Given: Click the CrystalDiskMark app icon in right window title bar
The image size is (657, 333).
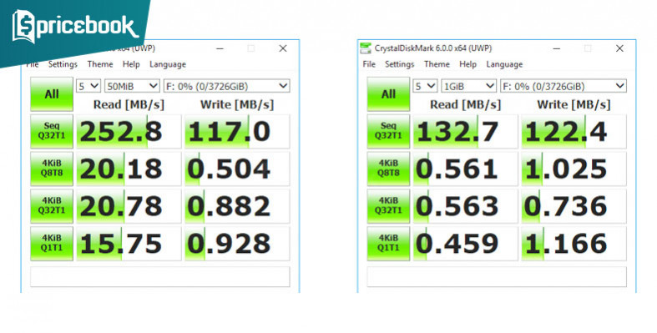Looking at the screenshot, I should [366, 48].
